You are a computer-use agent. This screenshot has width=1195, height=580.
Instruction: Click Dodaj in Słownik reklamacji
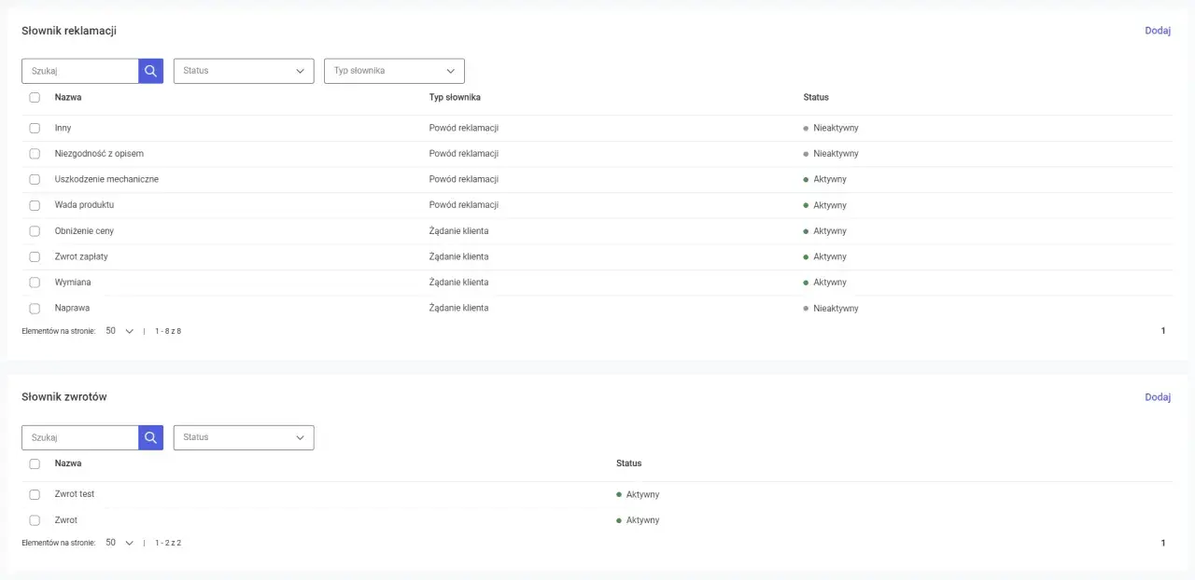coord(1158,31)
